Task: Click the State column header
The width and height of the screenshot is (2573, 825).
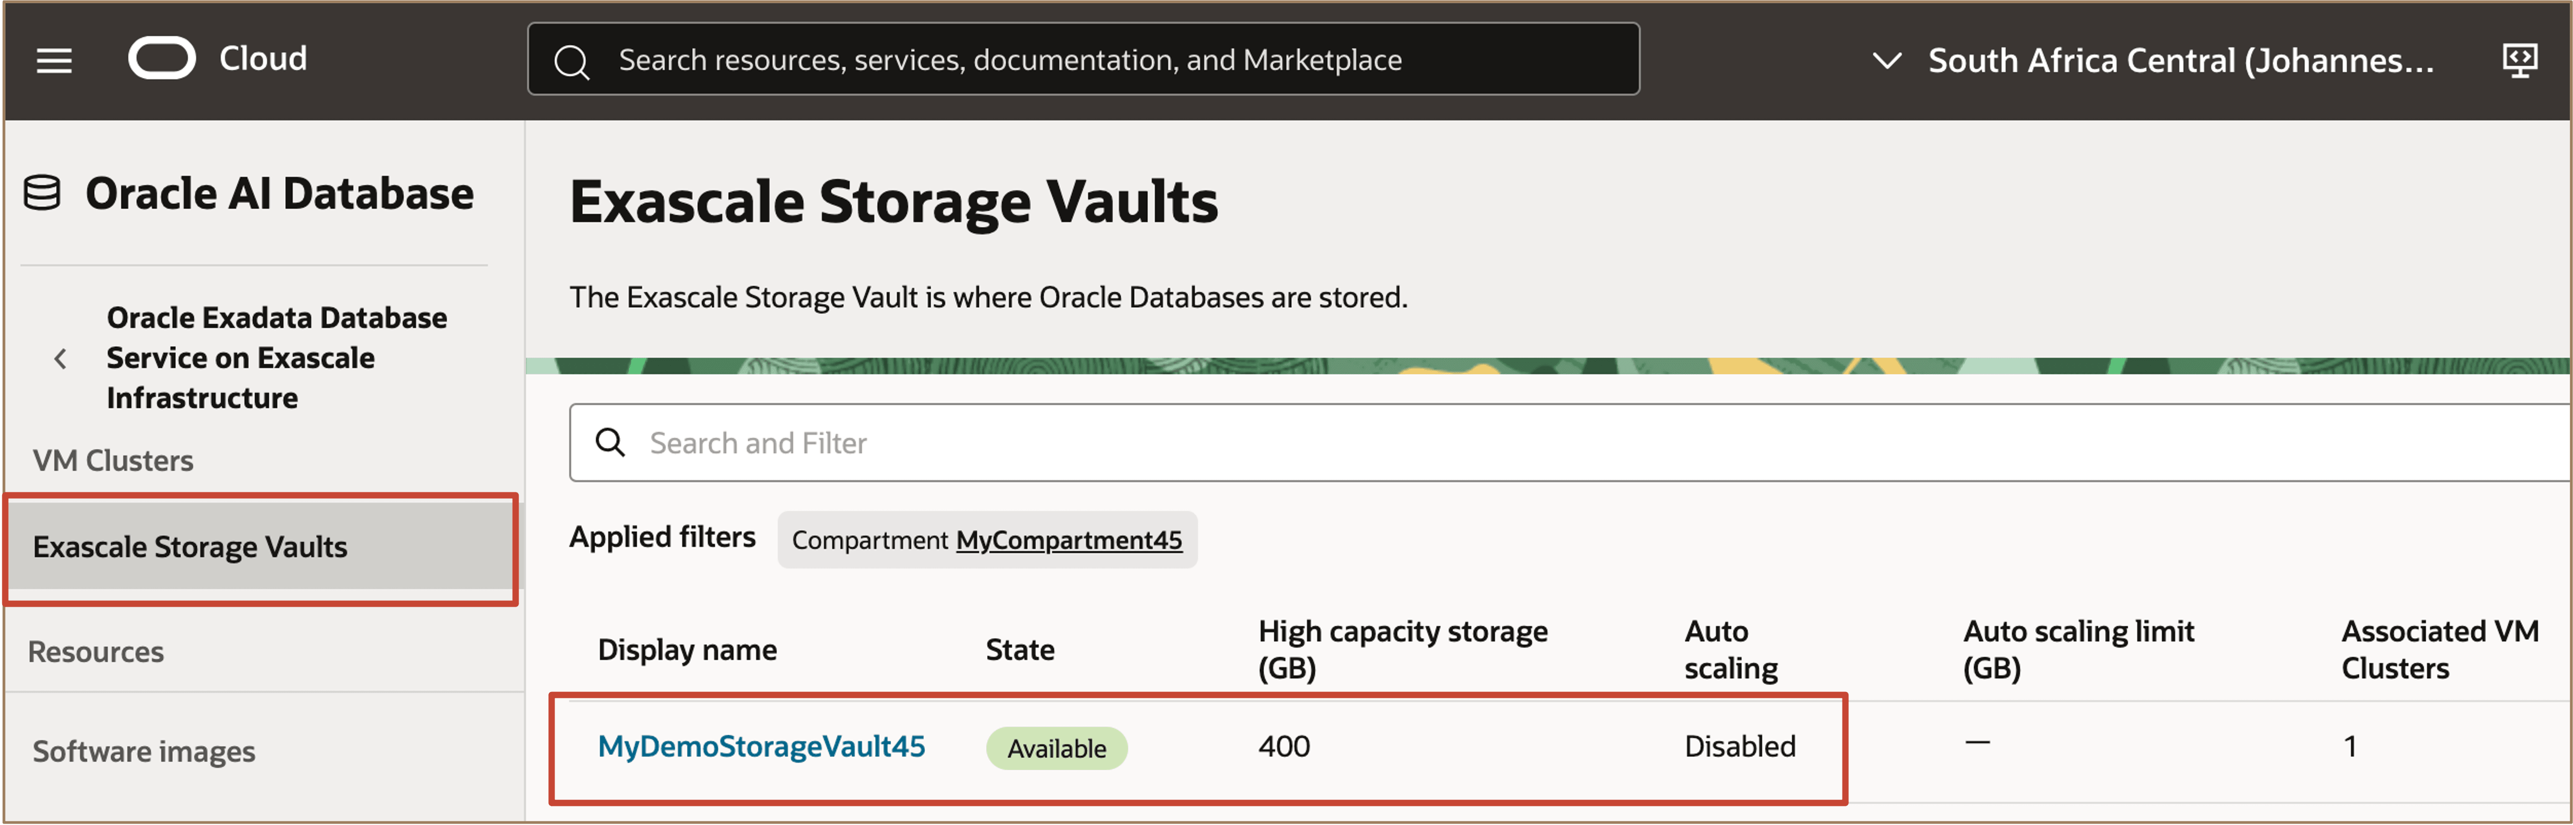Action: pos(1020,650)
